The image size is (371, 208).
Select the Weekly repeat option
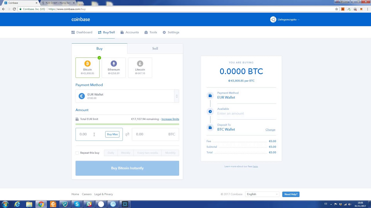126,153
